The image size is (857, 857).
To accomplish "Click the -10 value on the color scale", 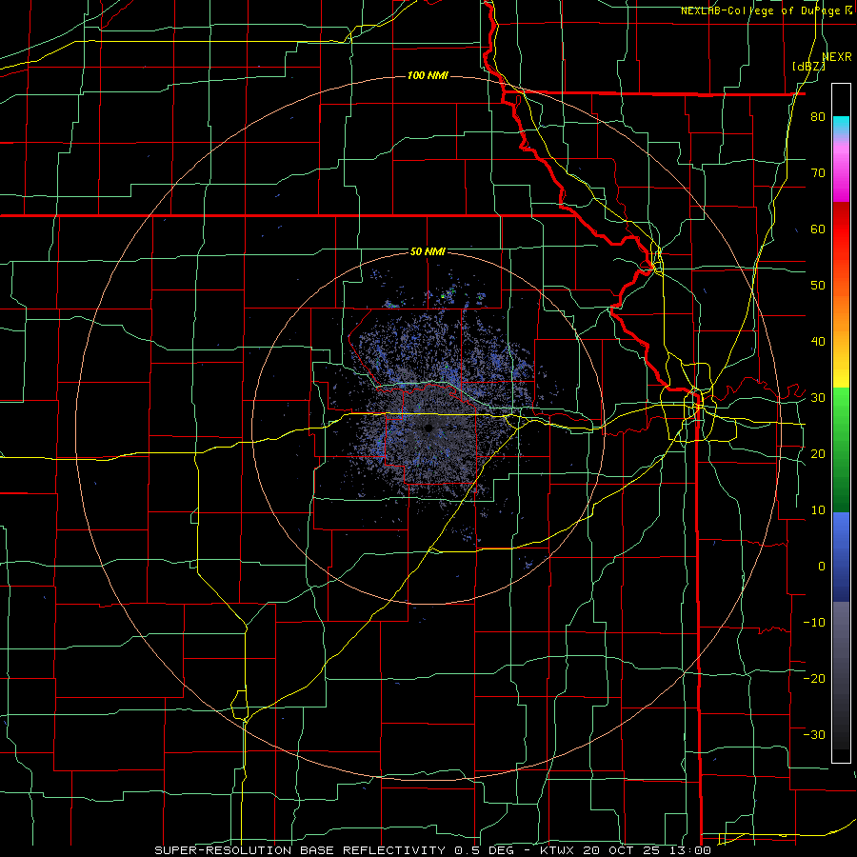I will pos(814,623).
